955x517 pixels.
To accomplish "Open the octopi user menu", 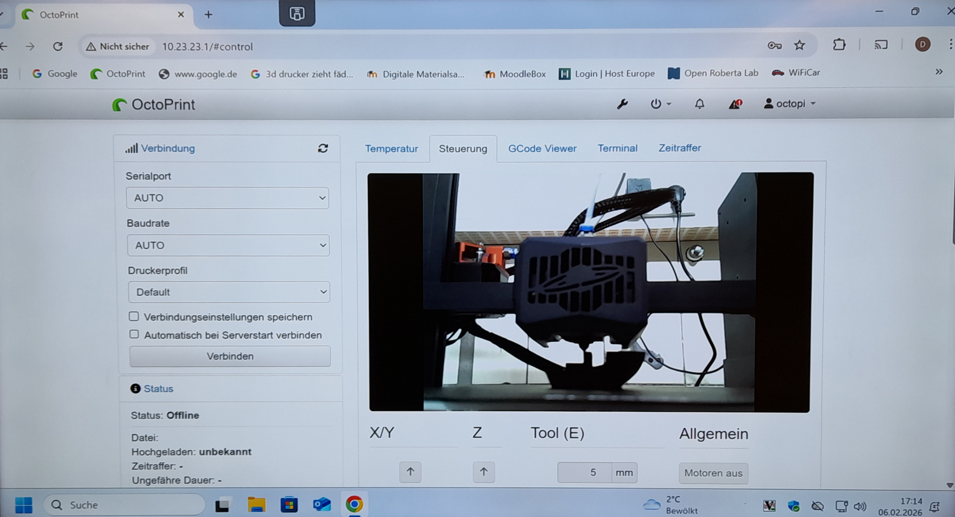I will [790, 104].
